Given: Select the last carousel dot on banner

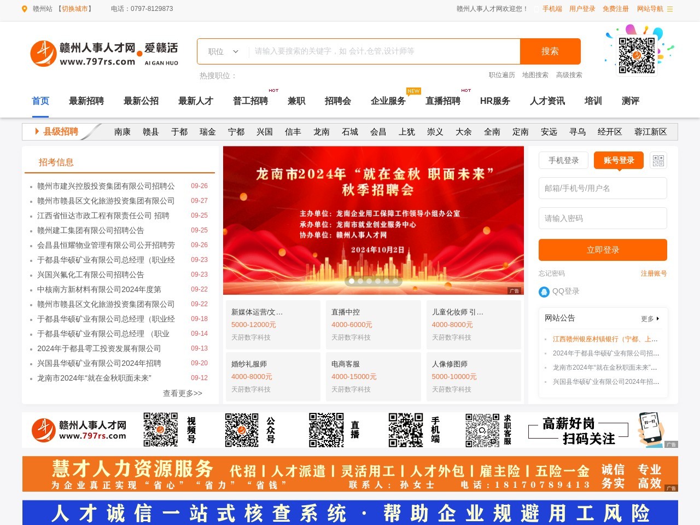Looking at the screenshot, I should coord(395,281).
